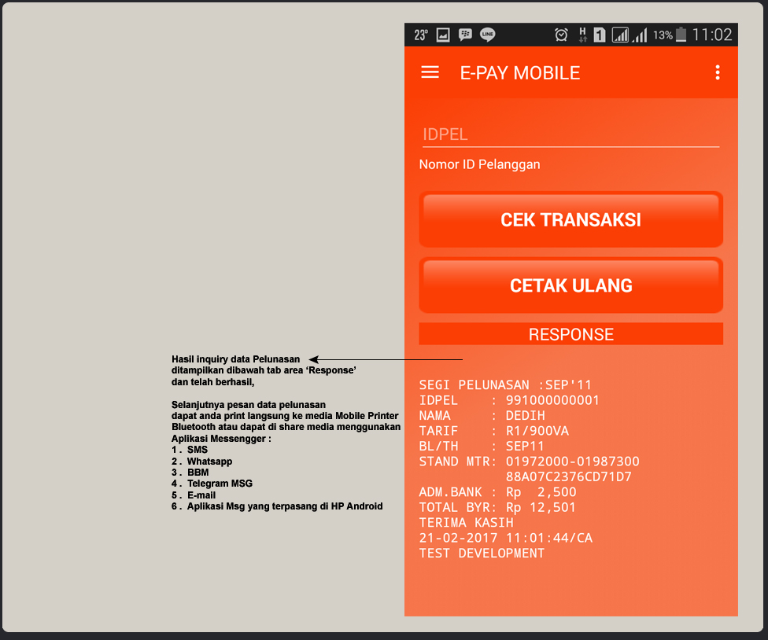Click 'Hasil inquiry data Pelunasan' annotation text
The image size is (768, 640).
[235, 359]
